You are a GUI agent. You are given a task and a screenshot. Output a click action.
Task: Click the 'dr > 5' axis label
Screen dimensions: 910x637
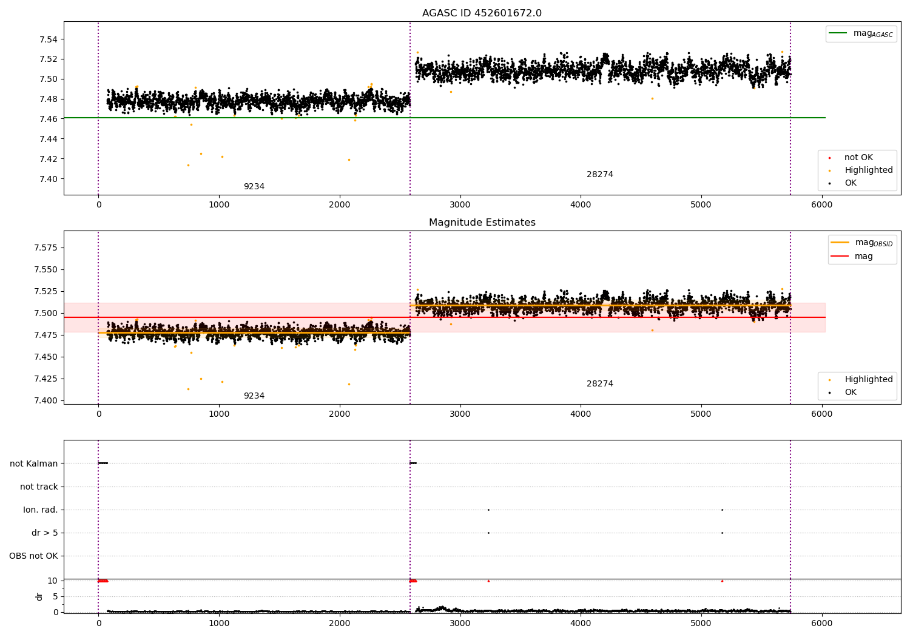click(x=45, y=533)
